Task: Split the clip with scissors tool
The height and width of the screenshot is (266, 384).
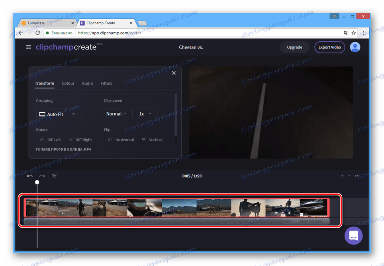Action: point(54,176)
